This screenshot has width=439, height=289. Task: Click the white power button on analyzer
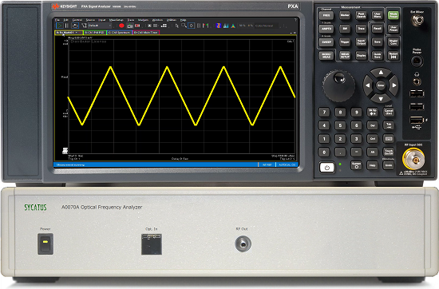326,168
